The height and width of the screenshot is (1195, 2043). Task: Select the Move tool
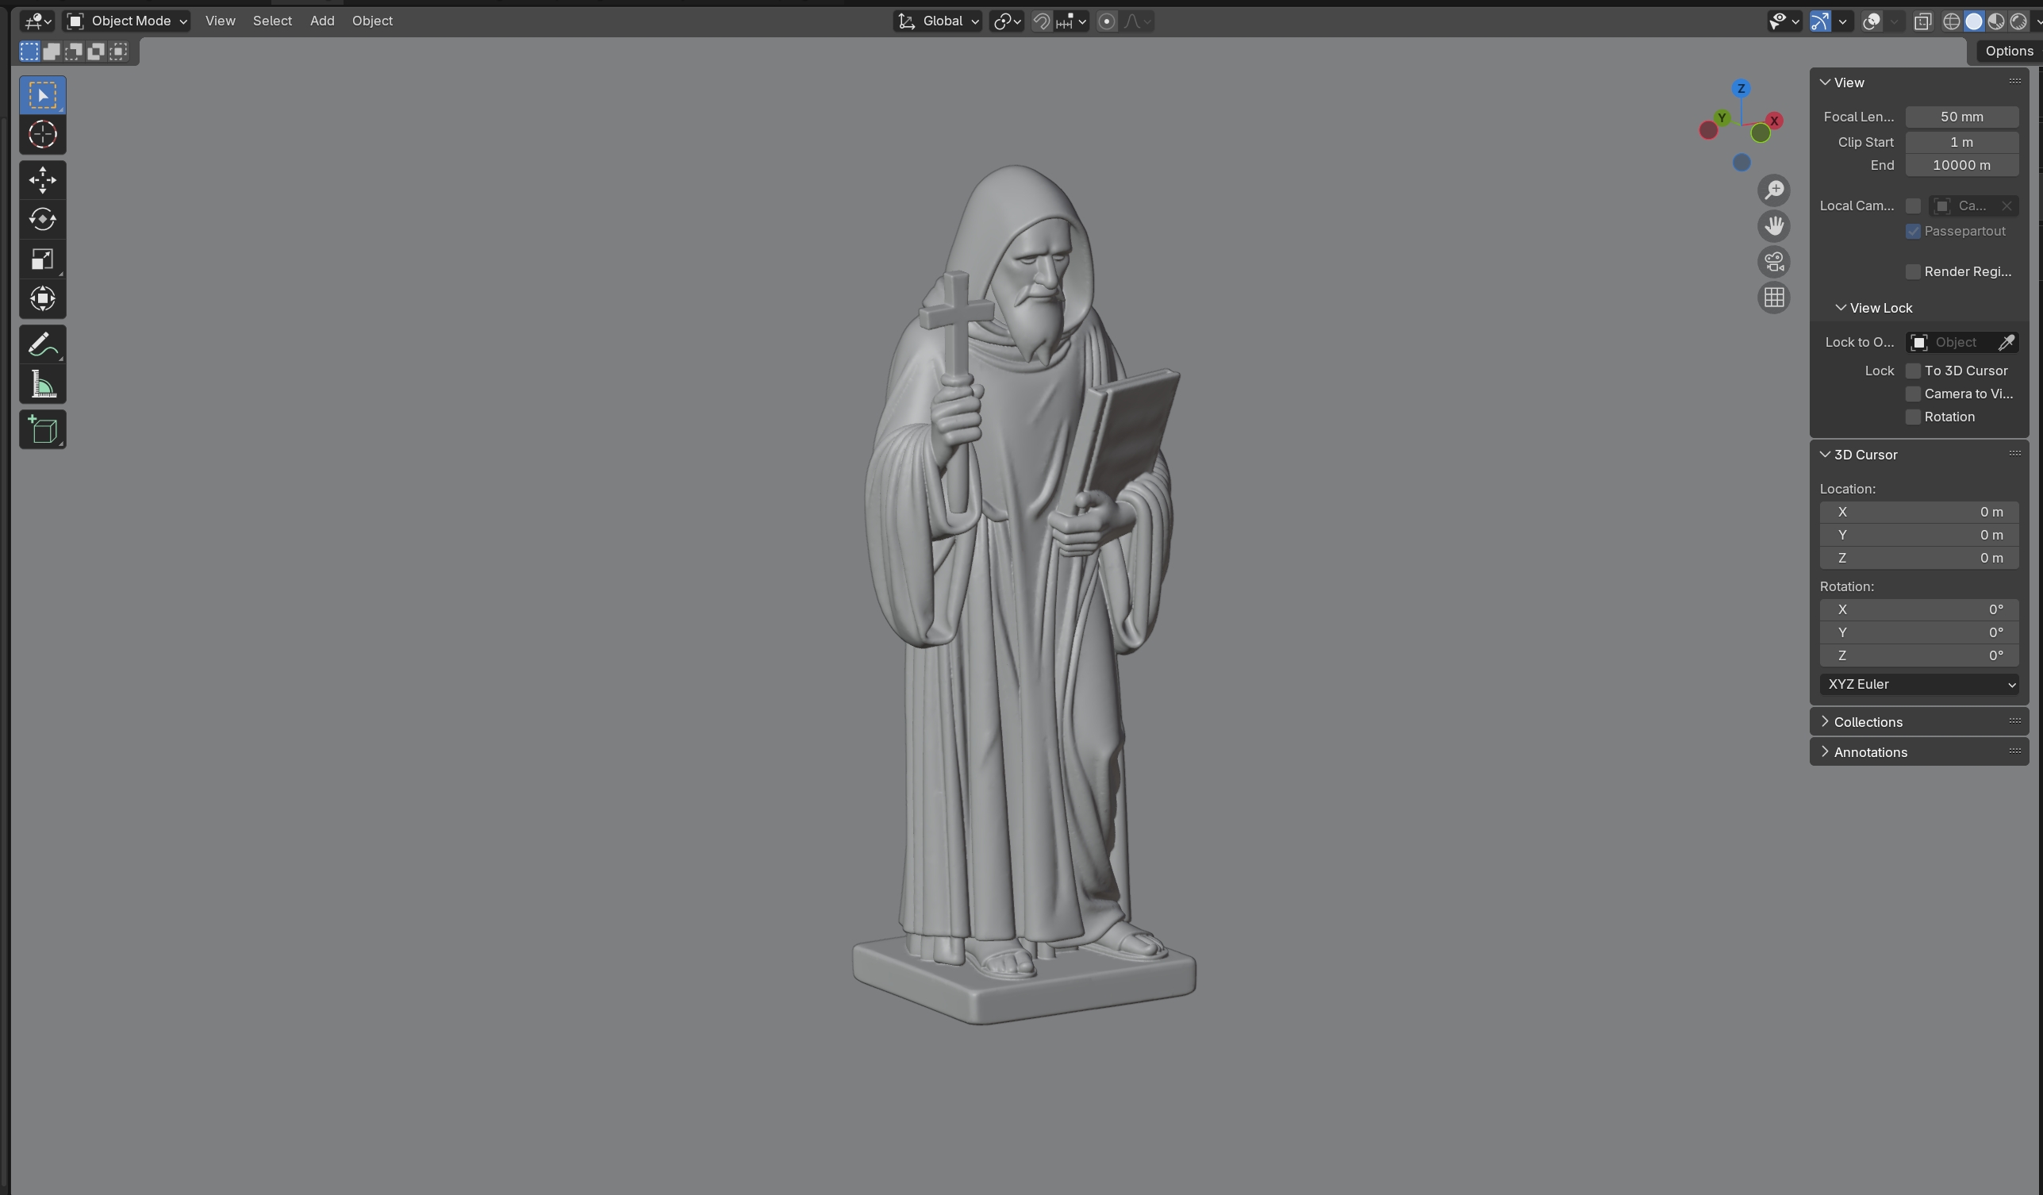pos(42,179)
